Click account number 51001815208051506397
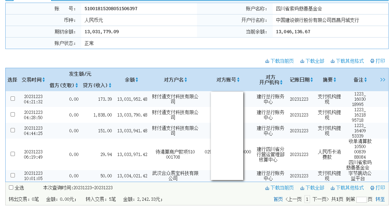The image size is (392, 209). pos(111,9)
